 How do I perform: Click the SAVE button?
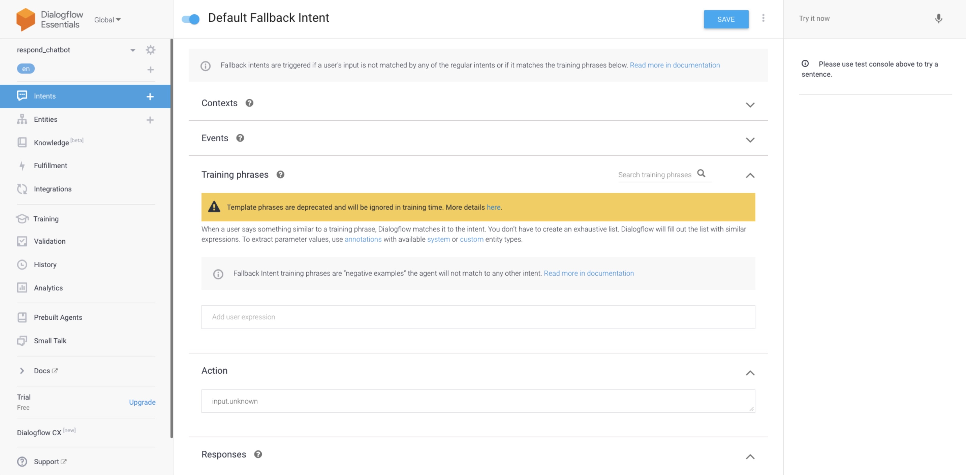pyautogui.click(x=726, y=19)
